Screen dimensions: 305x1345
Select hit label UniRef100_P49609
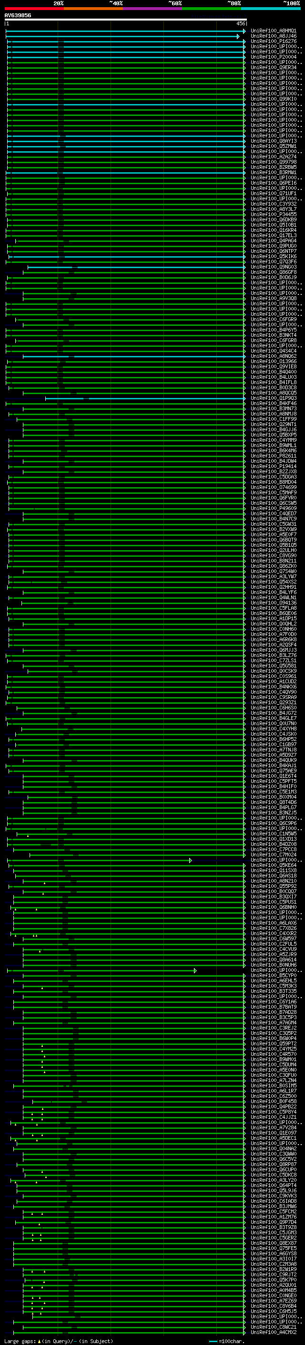coord(273,509)
